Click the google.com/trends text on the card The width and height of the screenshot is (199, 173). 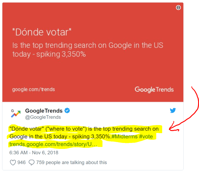coord(34,89)
